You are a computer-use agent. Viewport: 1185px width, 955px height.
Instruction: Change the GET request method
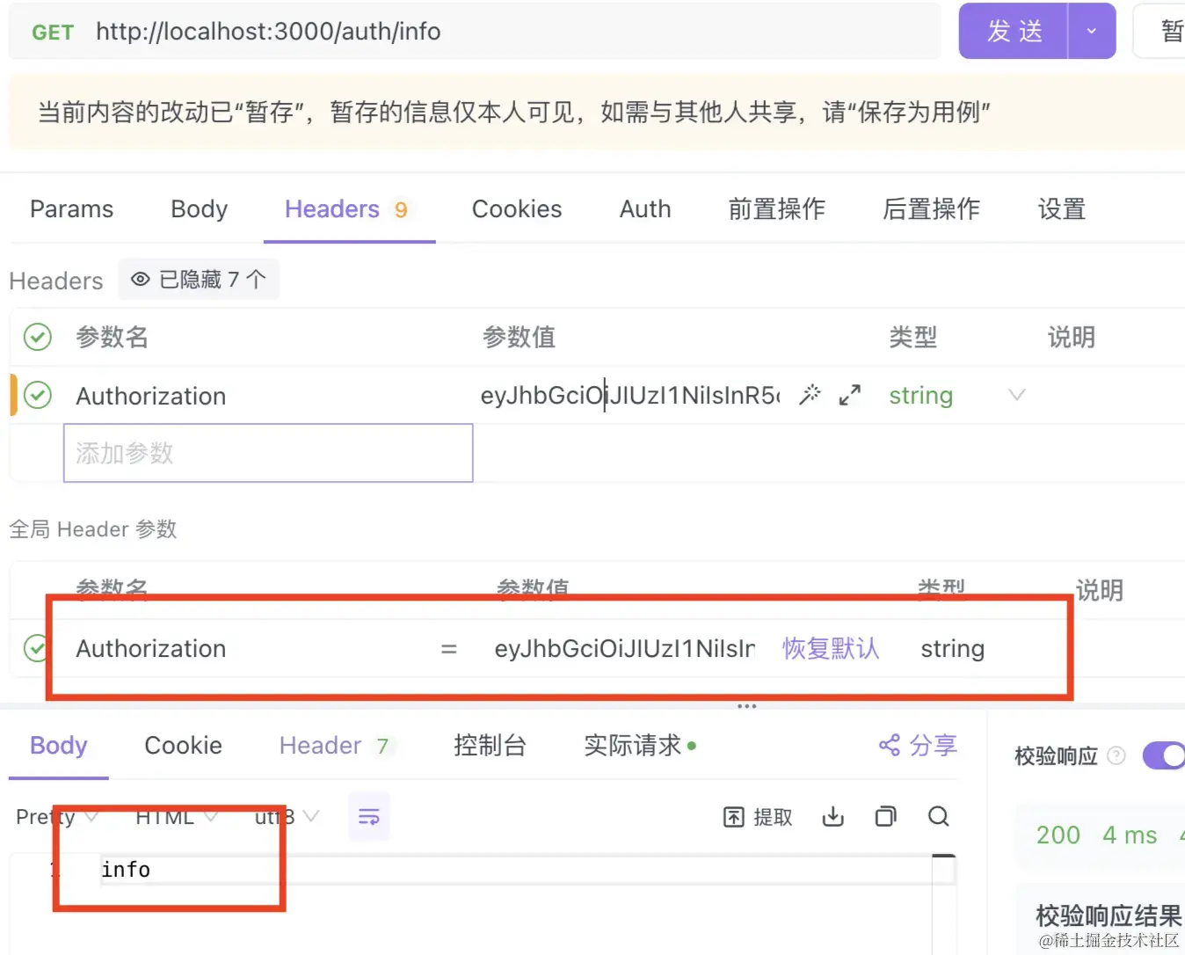[x=53, y=33]
